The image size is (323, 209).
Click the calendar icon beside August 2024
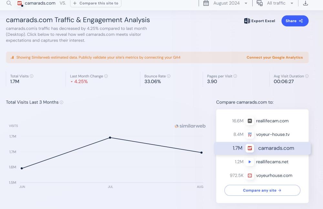[x=206, y=3]
